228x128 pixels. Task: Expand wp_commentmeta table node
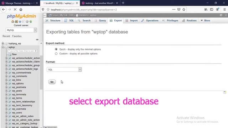click(x=6, y=73)
